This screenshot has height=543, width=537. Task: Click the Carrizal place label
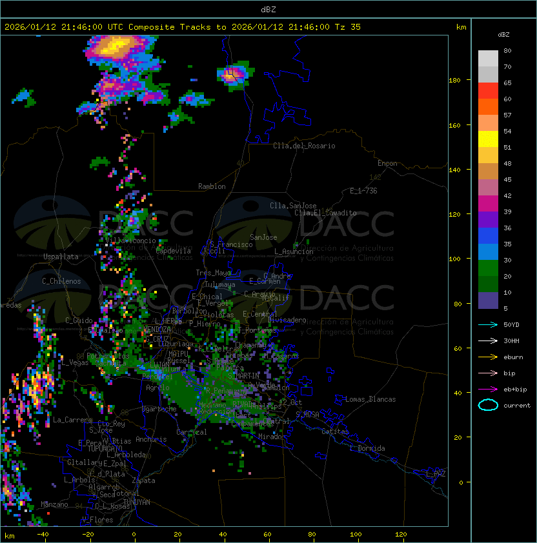click(192, 432)
